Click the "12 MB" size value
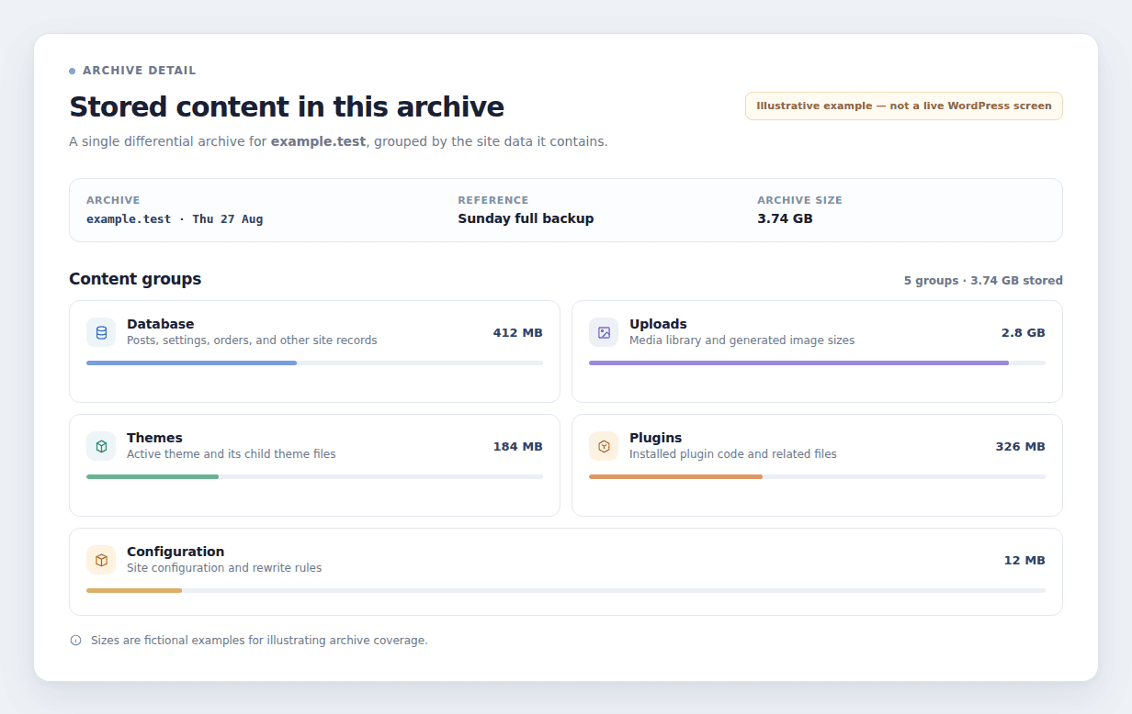1132x714 pixels. click(1024, 560)
